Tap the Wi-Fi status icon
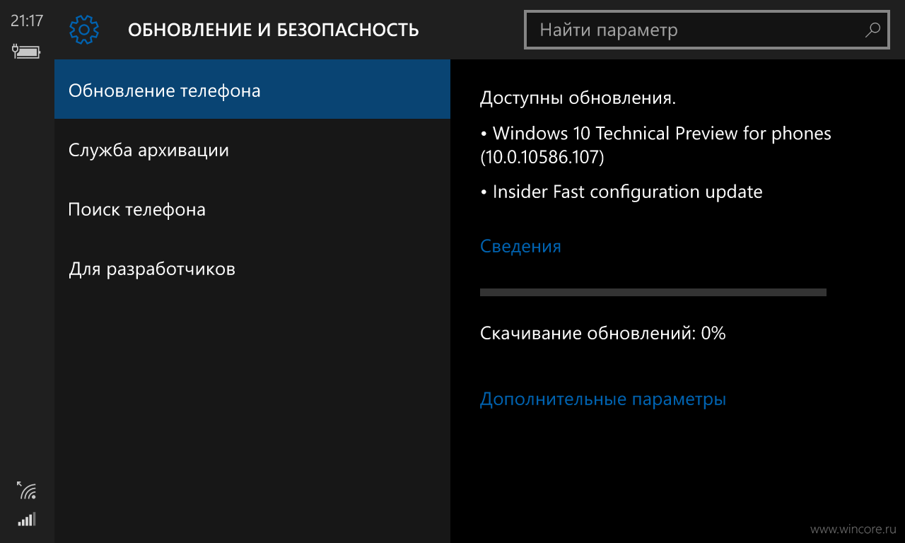 (26, 490)
